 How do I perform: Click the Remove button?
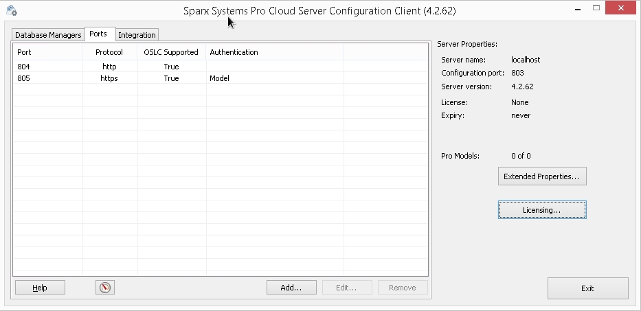(402, 288)
